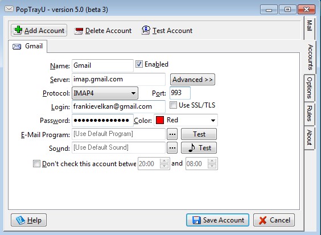Select the Accounts side tab
Screen dimensions: 321x235
point(310,57)
